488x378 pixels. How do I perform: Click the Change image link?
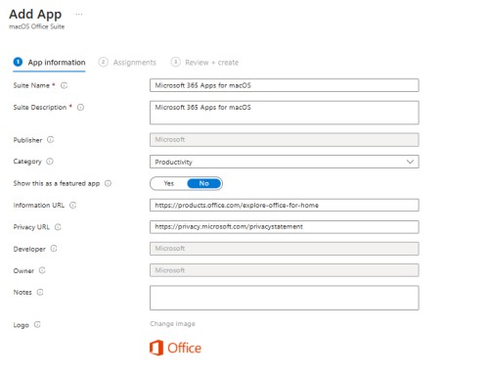[172, 324]
